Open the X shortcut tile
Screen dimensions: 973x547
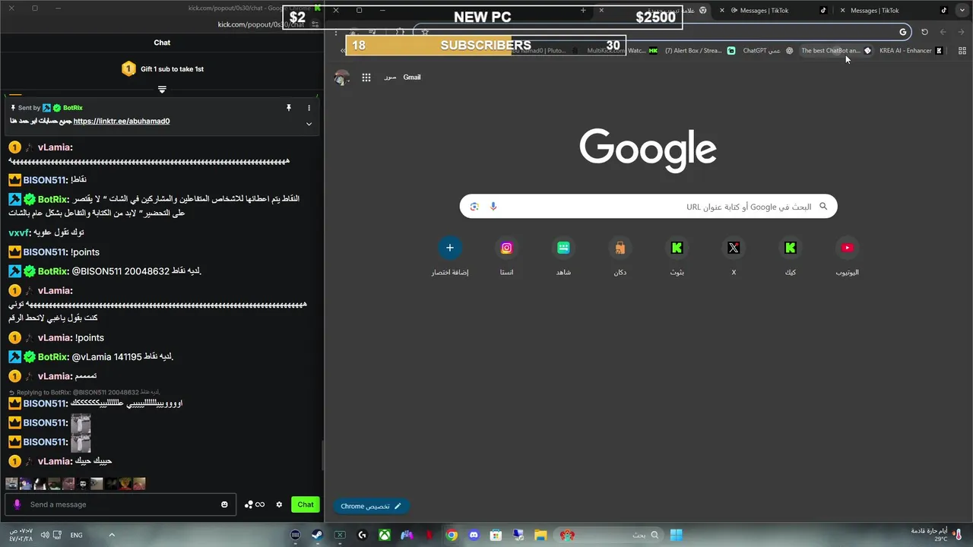pyautogui.click(x=734, y=256)
